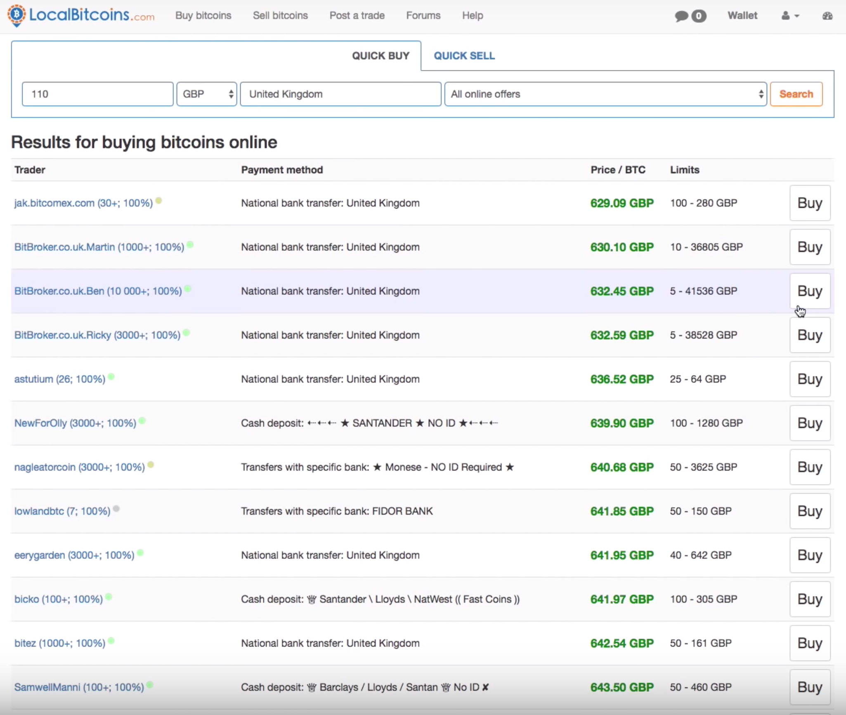Click the SANTANDER NO ID cash deposit text

point(369,423)
